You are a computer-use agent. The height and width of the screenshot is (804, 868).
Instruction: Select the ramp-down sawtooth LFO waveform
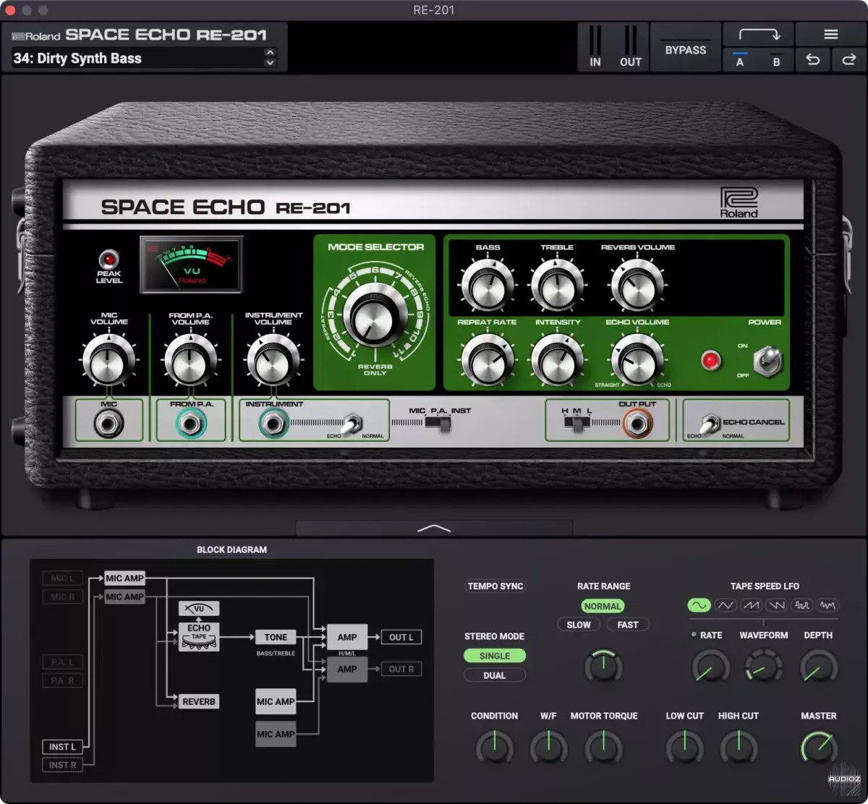coord(776,605)
